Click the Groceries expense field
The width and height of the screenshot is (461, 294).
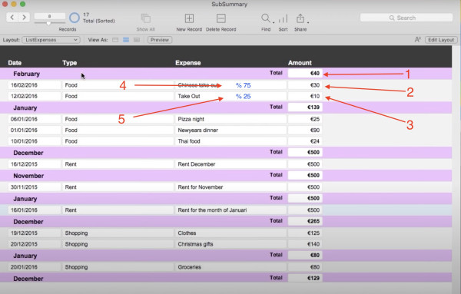pos(230,267)
